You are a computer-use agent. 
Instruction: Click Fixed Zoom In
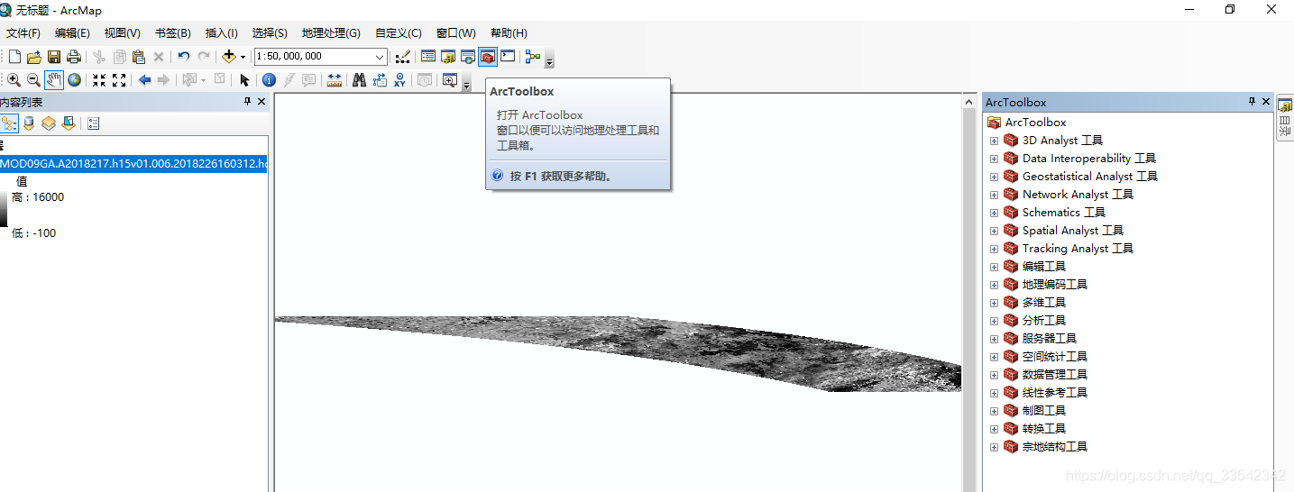pyautogui.click(x=99, y=80)
